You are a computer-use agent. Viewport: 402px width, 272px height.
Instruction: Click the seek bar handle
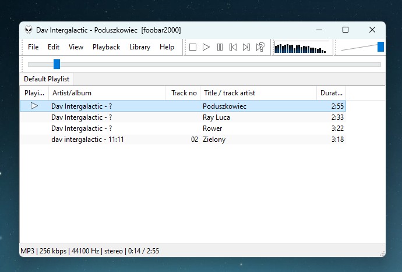[57, 64]
